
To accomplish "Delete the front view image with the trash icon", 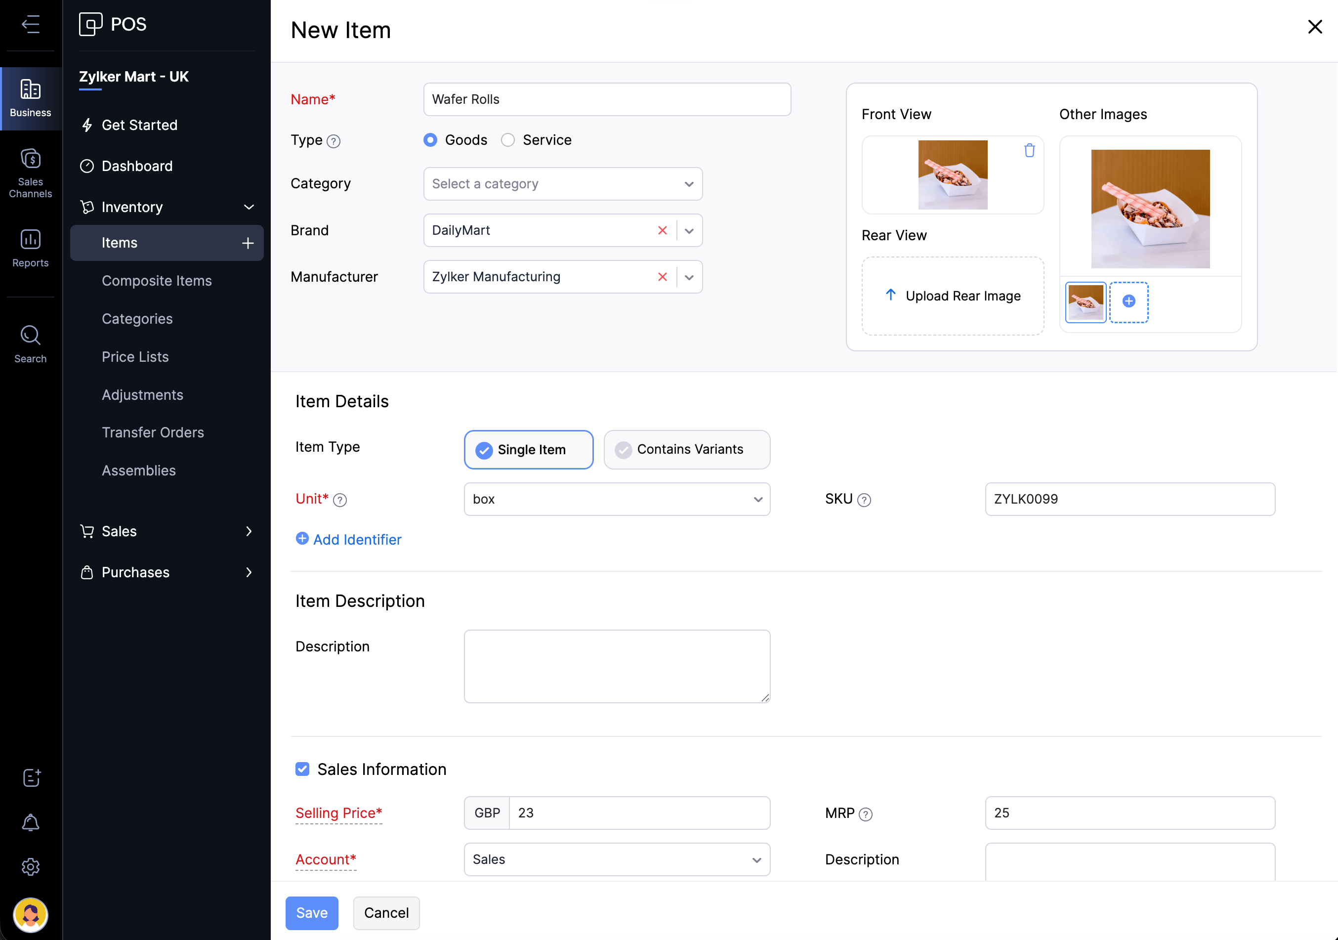I will coord(1029,150).
